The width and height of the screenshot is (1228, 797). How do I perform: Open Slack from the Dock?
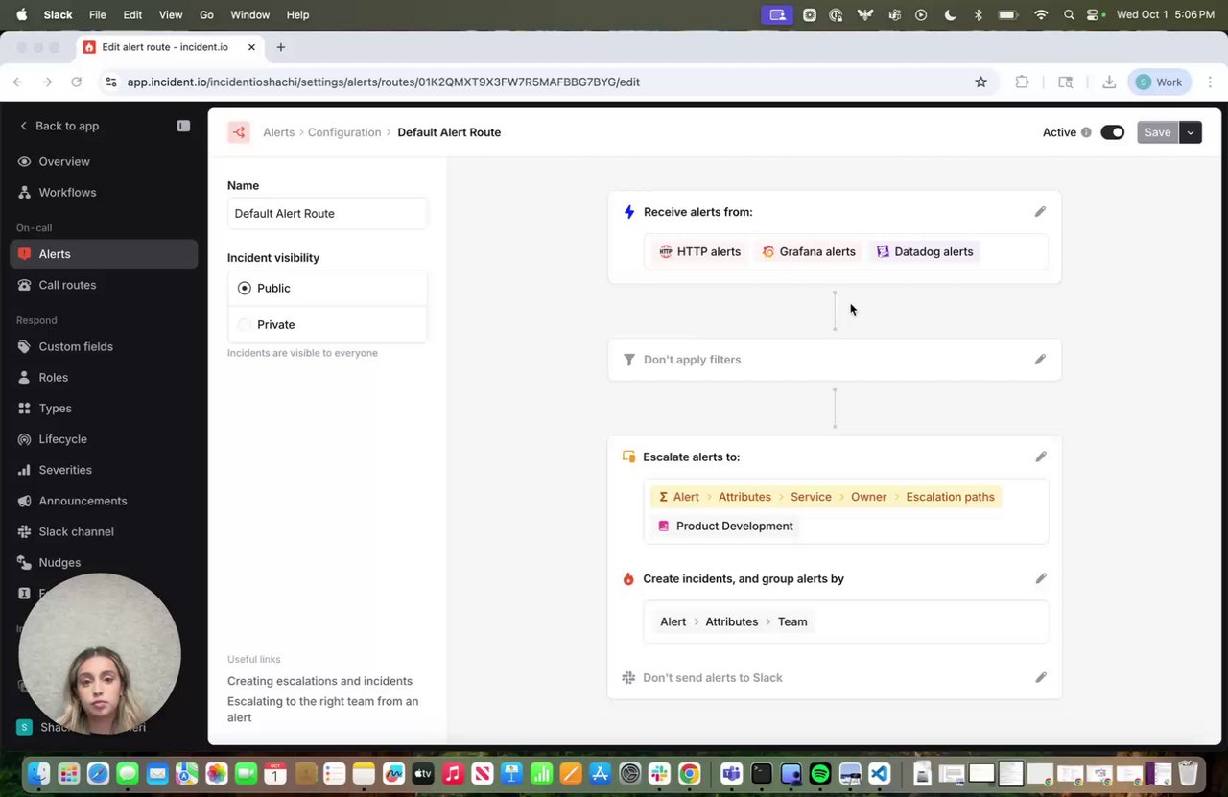tap(659, 773)
